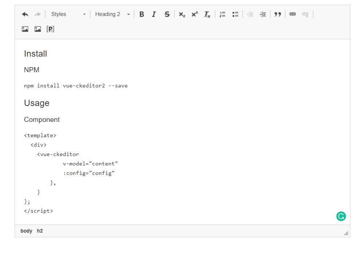This screenshot has height=254, width=363.
Task: Click the "<vue-ckeditor" code line
Action: [x=58, y=154]
